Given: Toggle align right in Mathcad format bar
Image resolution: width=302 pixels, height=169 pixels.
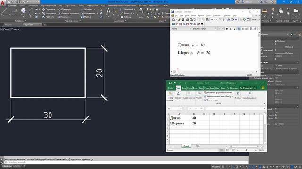Looking at the screenshot, I should [246, 29].
